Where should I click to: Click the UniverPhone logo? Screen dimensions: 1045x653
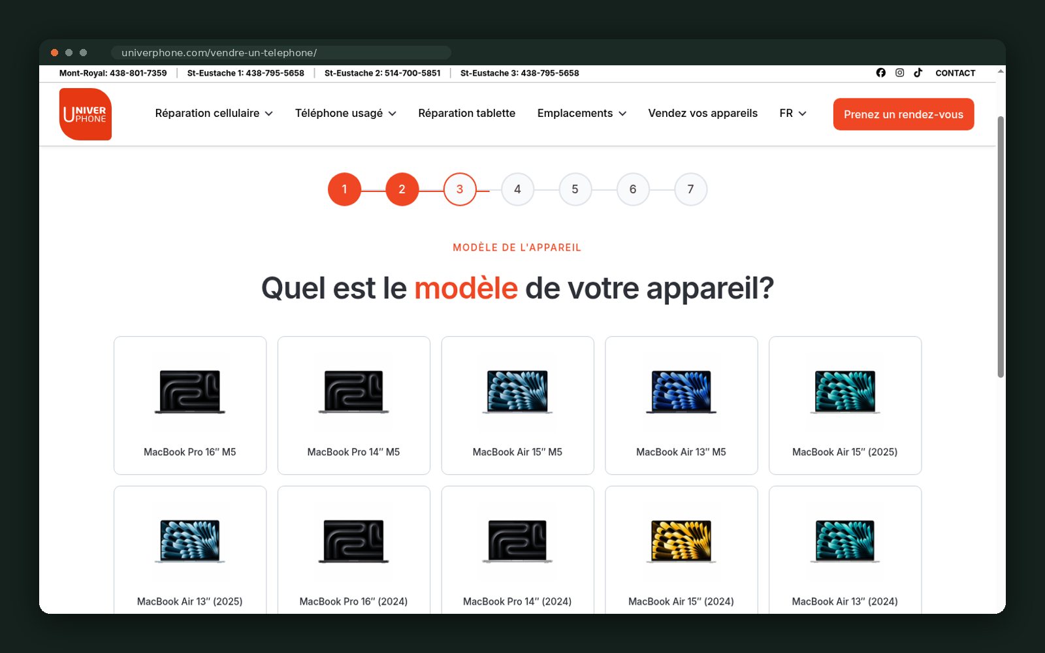click(86, 114)
